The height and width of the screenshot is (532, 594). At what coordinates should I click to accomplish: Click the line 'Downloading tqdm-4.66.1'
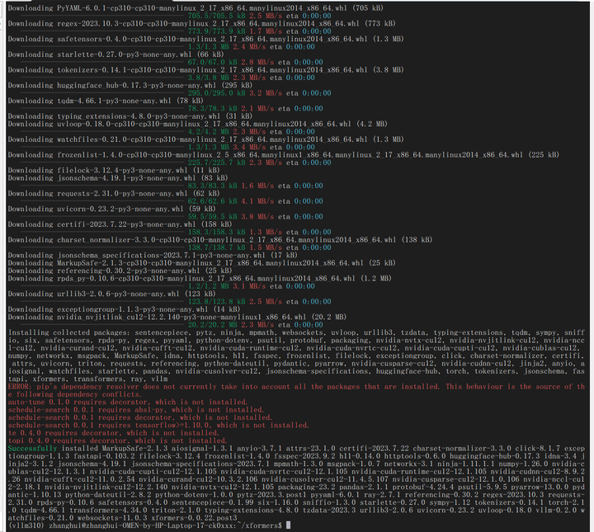106,101
